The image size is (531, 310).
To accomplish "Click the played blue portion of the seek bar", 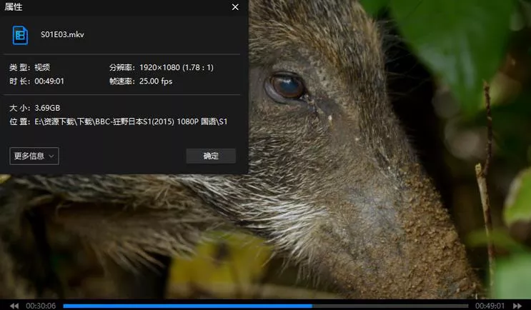I will click(186, 306).
